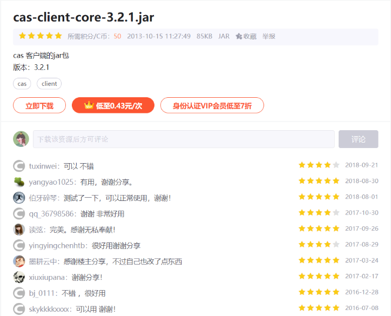
Task: Click username yangyao1025
Action: click(x=51, y=182)
